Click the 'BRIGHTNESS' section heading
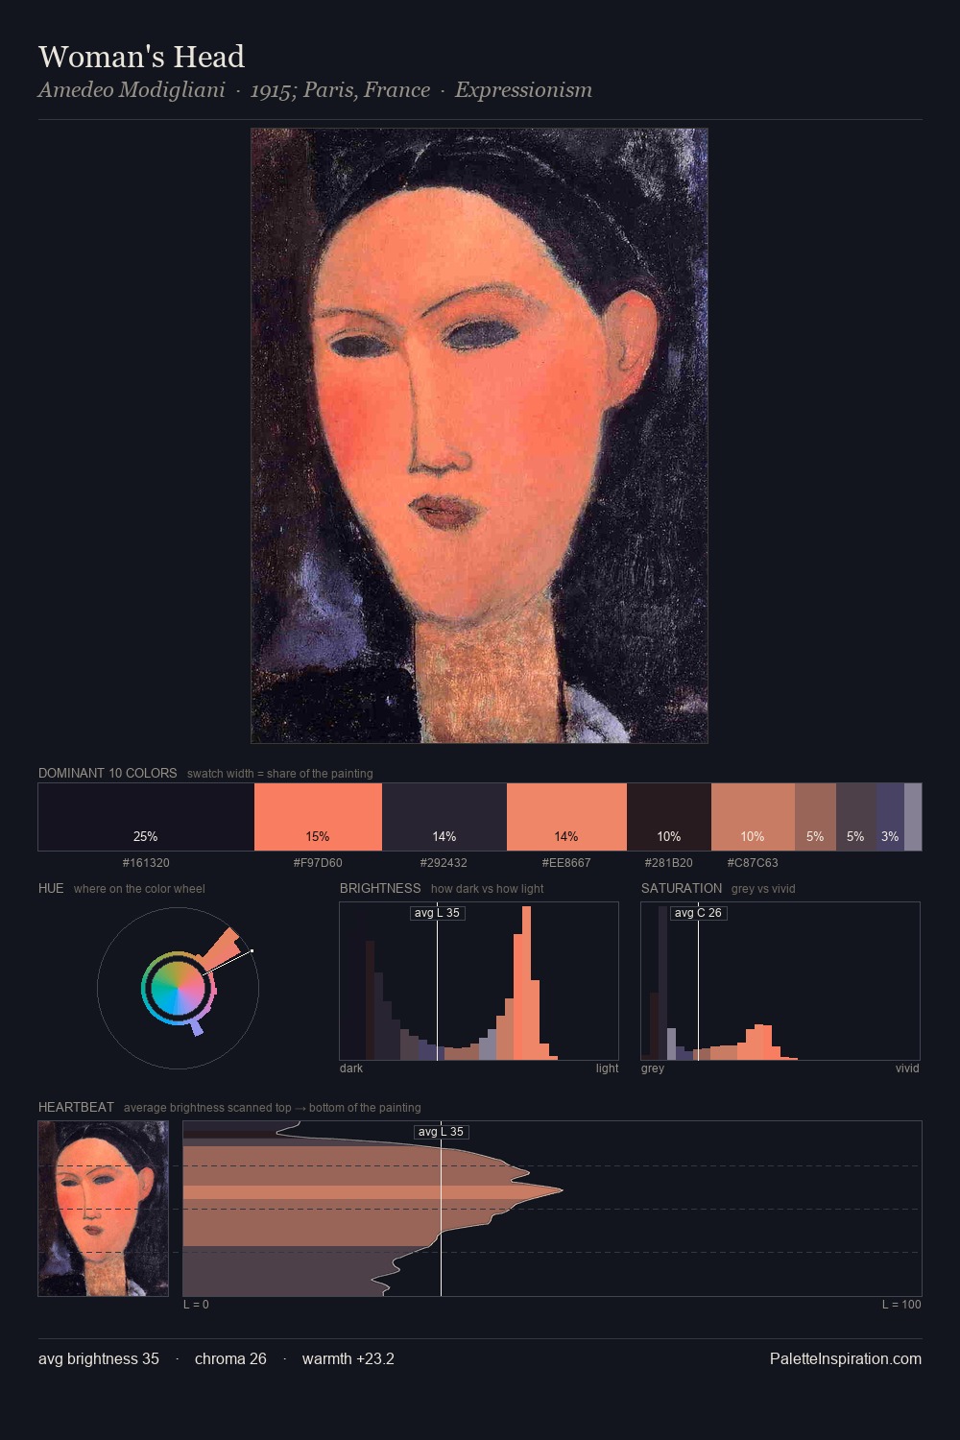This screenshot has height=1440, width=960. (x=380, y=888)
